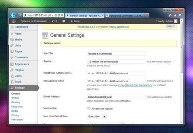Click the different from the directory link
The height and width of the screenshot is (133, 193).
(135, 85)
